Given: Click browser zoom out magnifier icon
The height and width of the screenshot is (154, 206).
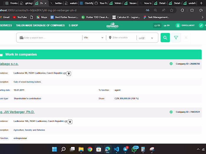Looking at the screenshot, I should [x=155, y=10].
